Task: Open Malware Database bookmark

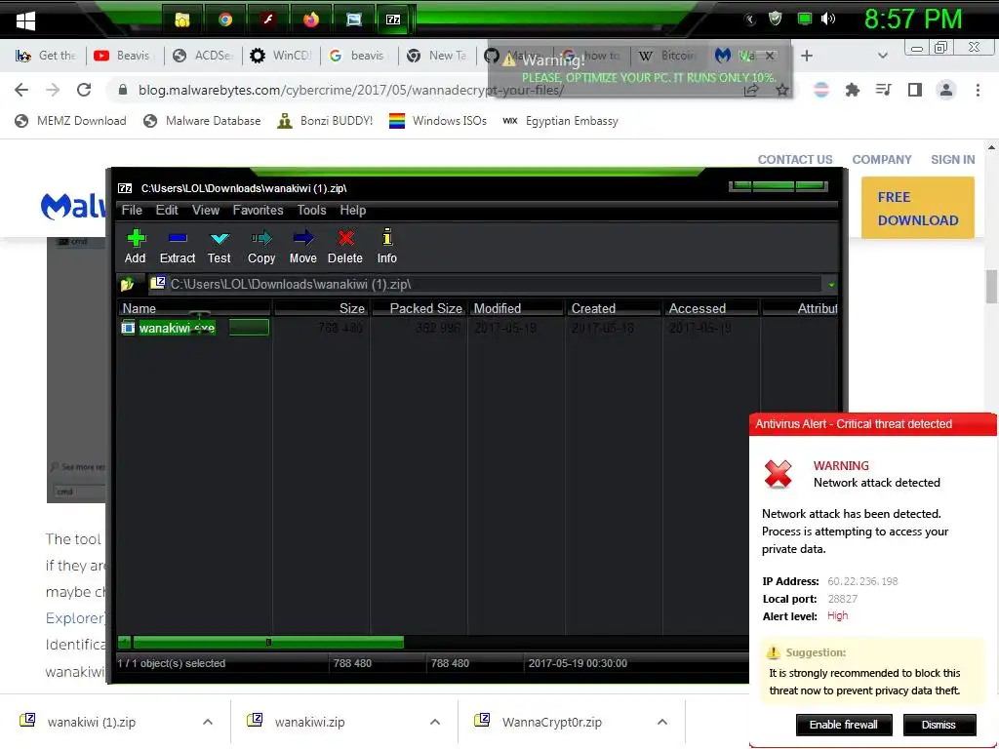Action: [x=202, y=121]
